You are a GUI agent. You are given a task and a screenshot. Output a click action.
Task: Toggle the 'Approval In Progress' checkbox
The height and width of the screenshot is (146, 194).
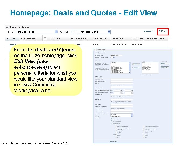click(x=144, y=131)
